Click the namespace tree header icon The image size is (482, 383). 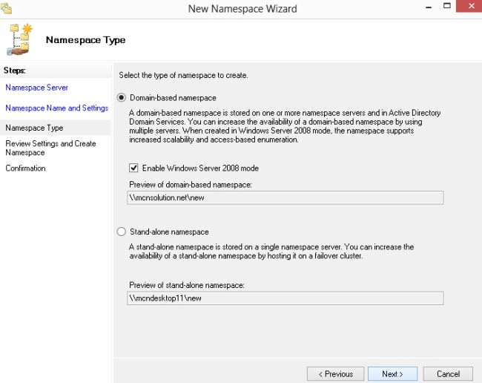20,39
